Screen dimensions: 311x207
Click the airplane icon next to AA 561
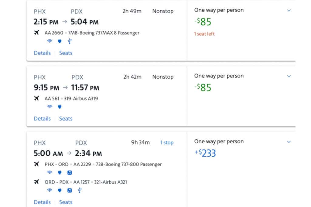pos(37,98)
